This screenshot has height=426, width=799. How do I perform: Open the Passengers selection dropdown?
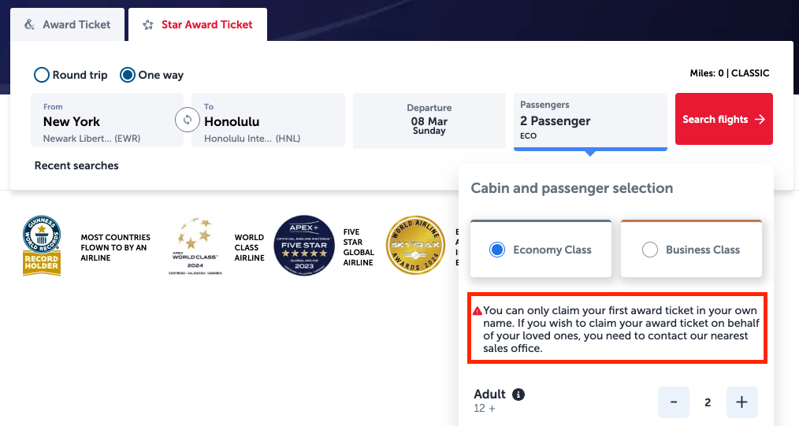pyautogui.click(x=589, y=120)
